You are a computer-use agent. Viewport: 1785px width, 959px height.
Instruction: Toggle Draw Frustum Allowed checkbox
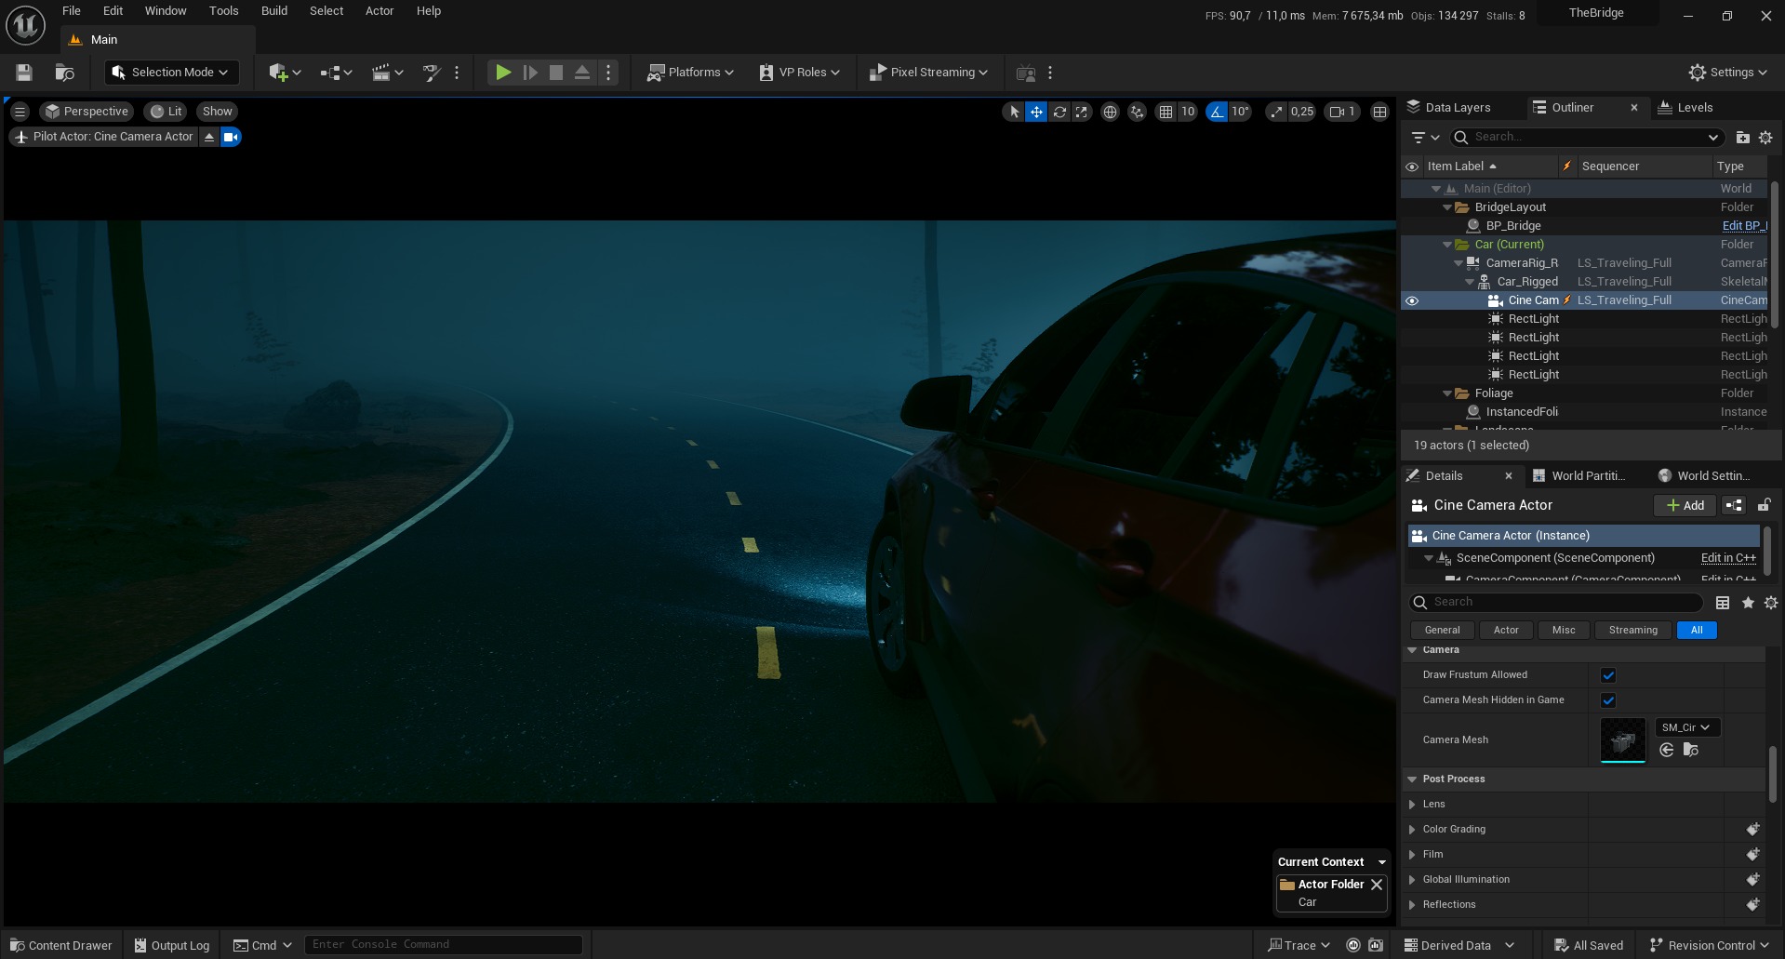pos(1608,675)
